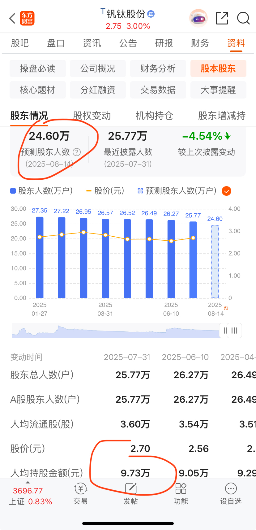Toggle 股东人数(万户) legend series
The image size is (256, 530).
tap(42, 191)
